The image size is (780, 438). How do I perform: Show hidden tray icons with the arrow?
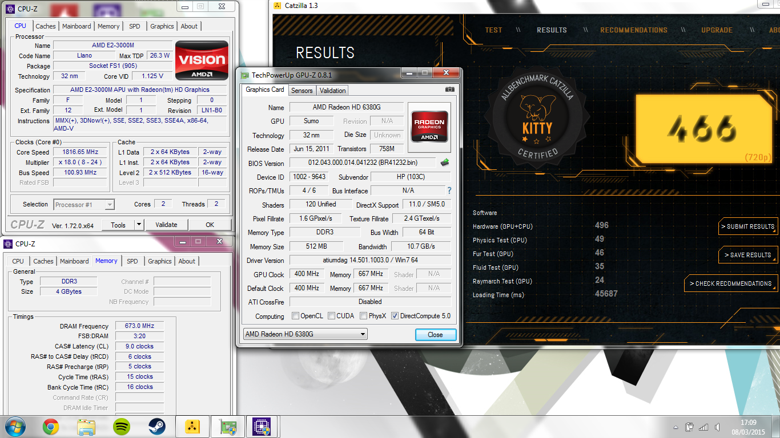pyautogui.click(x=676, y=427)
